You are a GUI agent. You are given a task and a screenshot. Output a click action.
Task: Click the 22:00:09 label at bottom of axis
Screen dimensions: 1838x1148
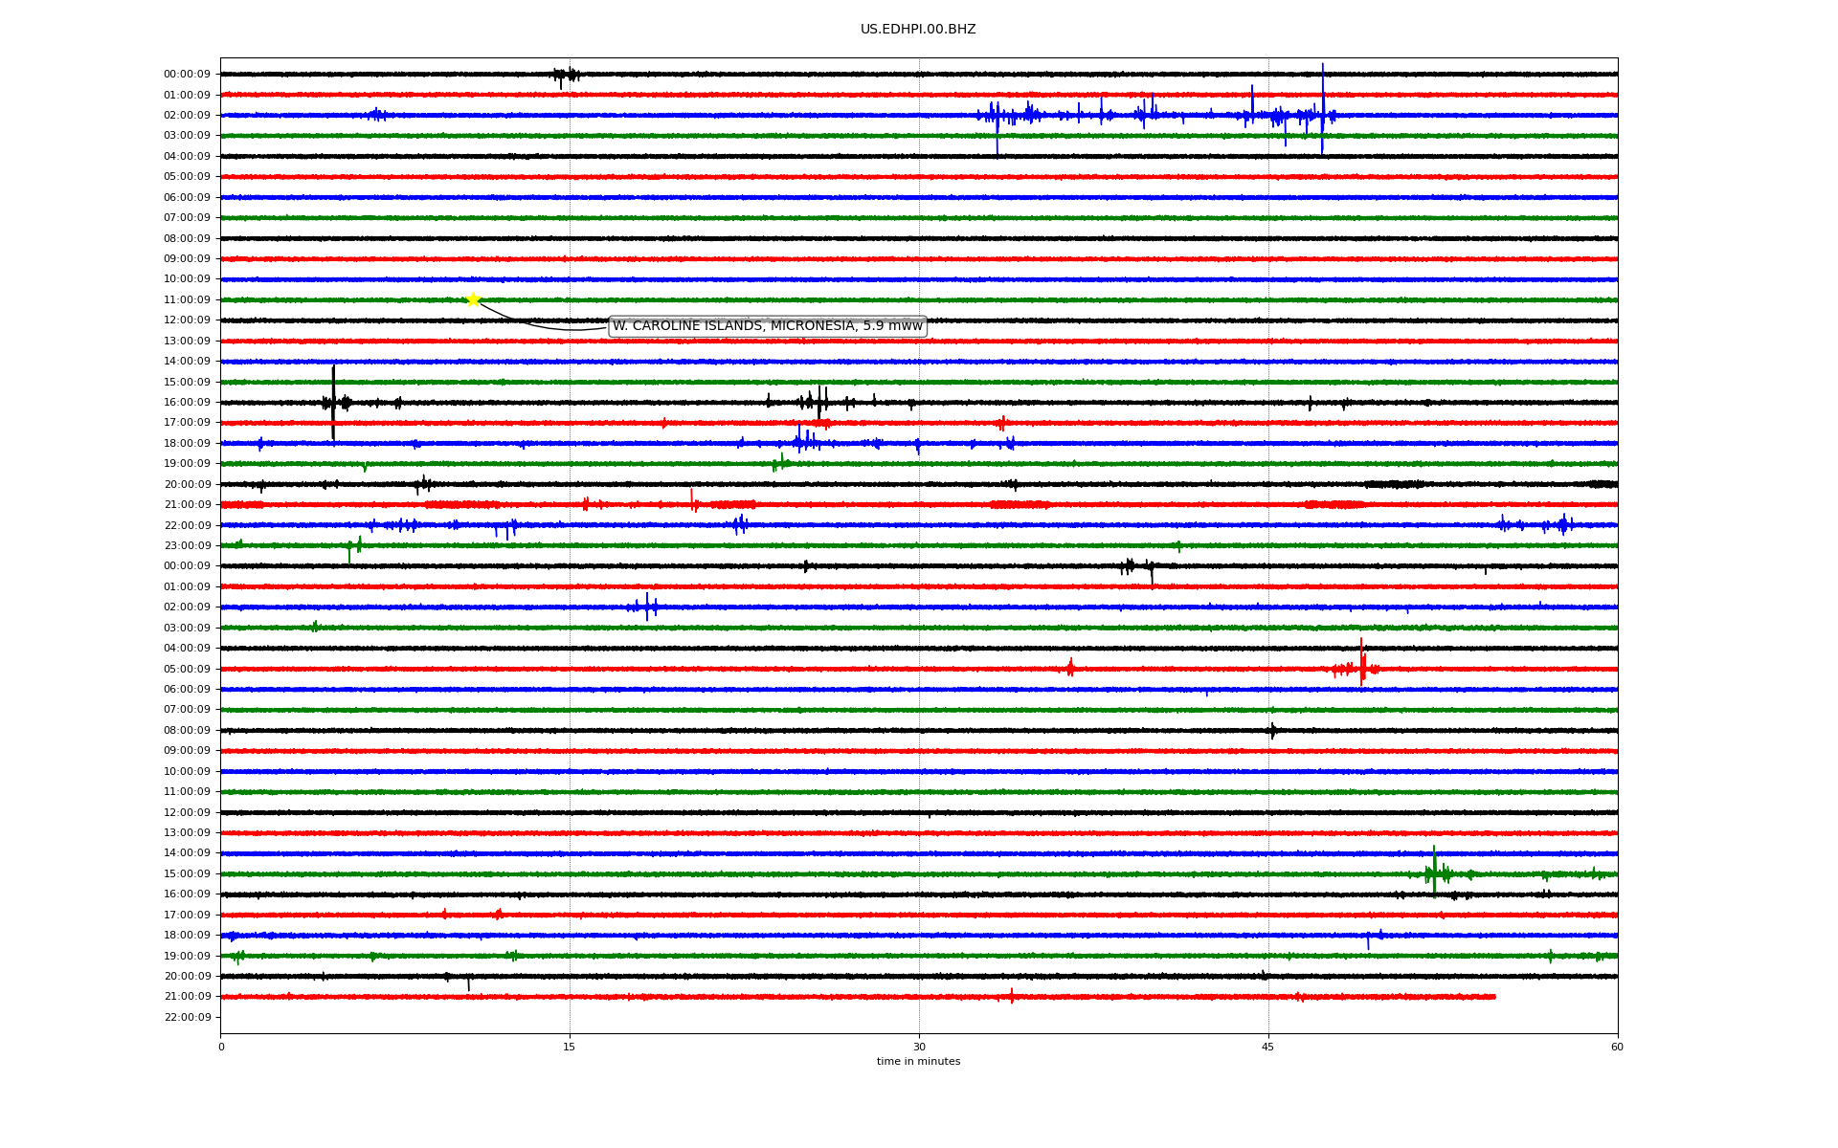187,1018
